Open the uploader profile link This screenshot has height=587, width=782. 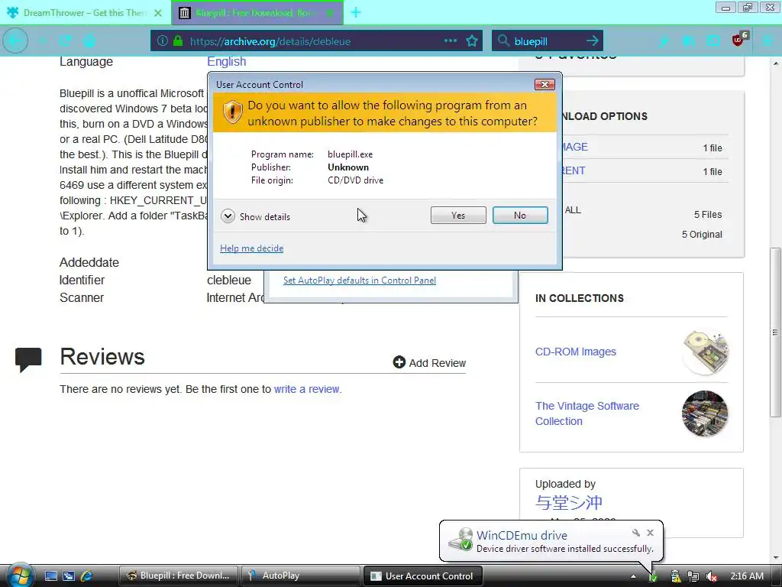(x=568, y=502)
